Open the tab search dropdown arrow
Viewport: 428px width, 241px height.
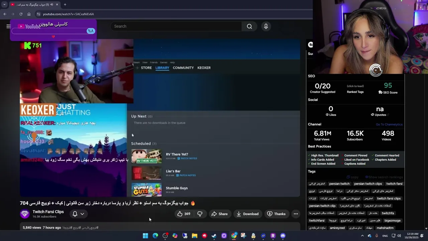(x=4, y=5)
